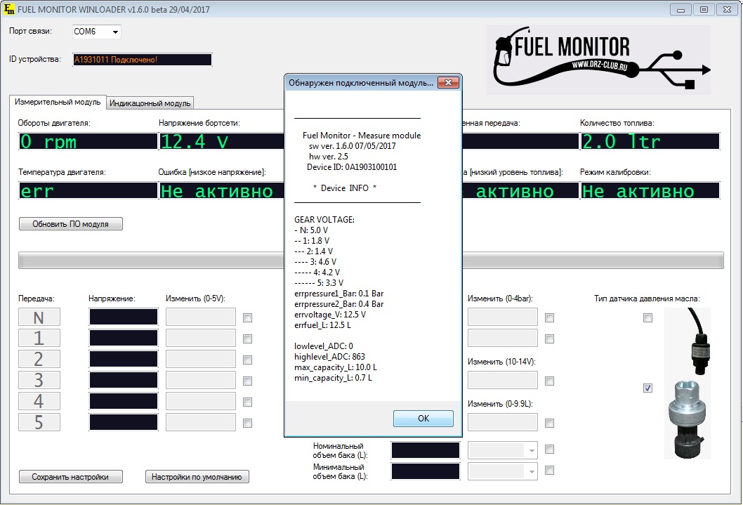Viewport: 743px width, 505px height.
Task: Toggle checkbox beside Изменить (0-9.9L) field
Action: (x=550, y=423)
